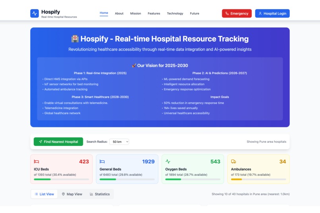Open the Search Radius 50 km dropdown

[119, 142]
